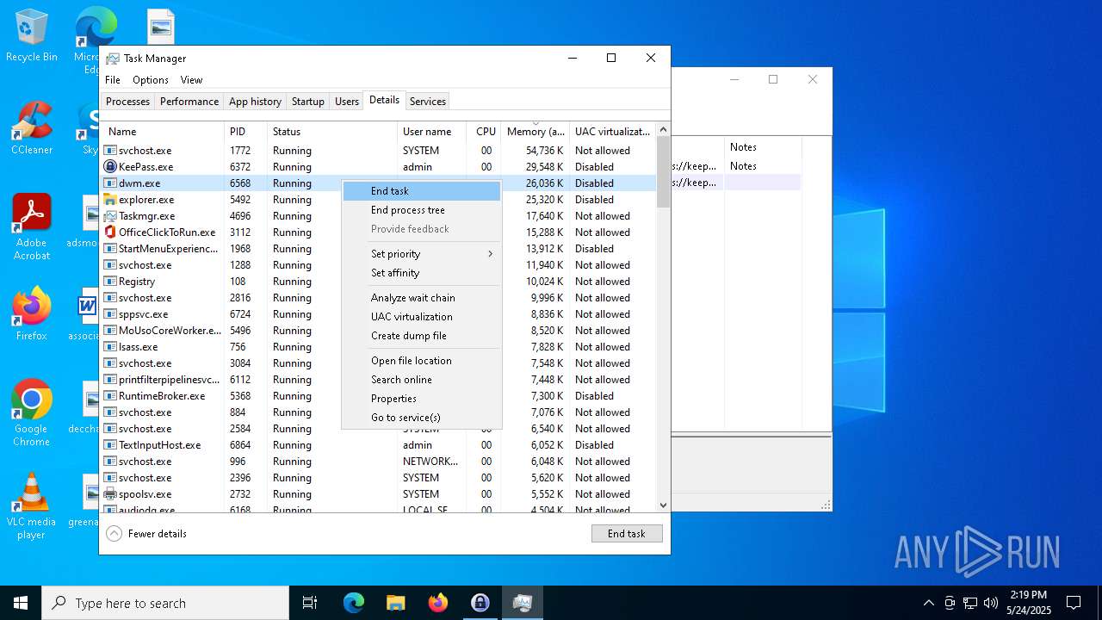
Task: Open the Options menu
Action: click(151, 80)
